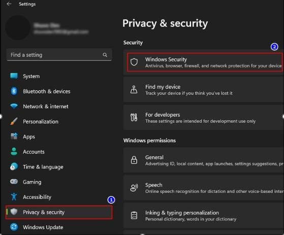Click the Time & language clock icon
Screen dimensions: 284x235
[14, 166]
